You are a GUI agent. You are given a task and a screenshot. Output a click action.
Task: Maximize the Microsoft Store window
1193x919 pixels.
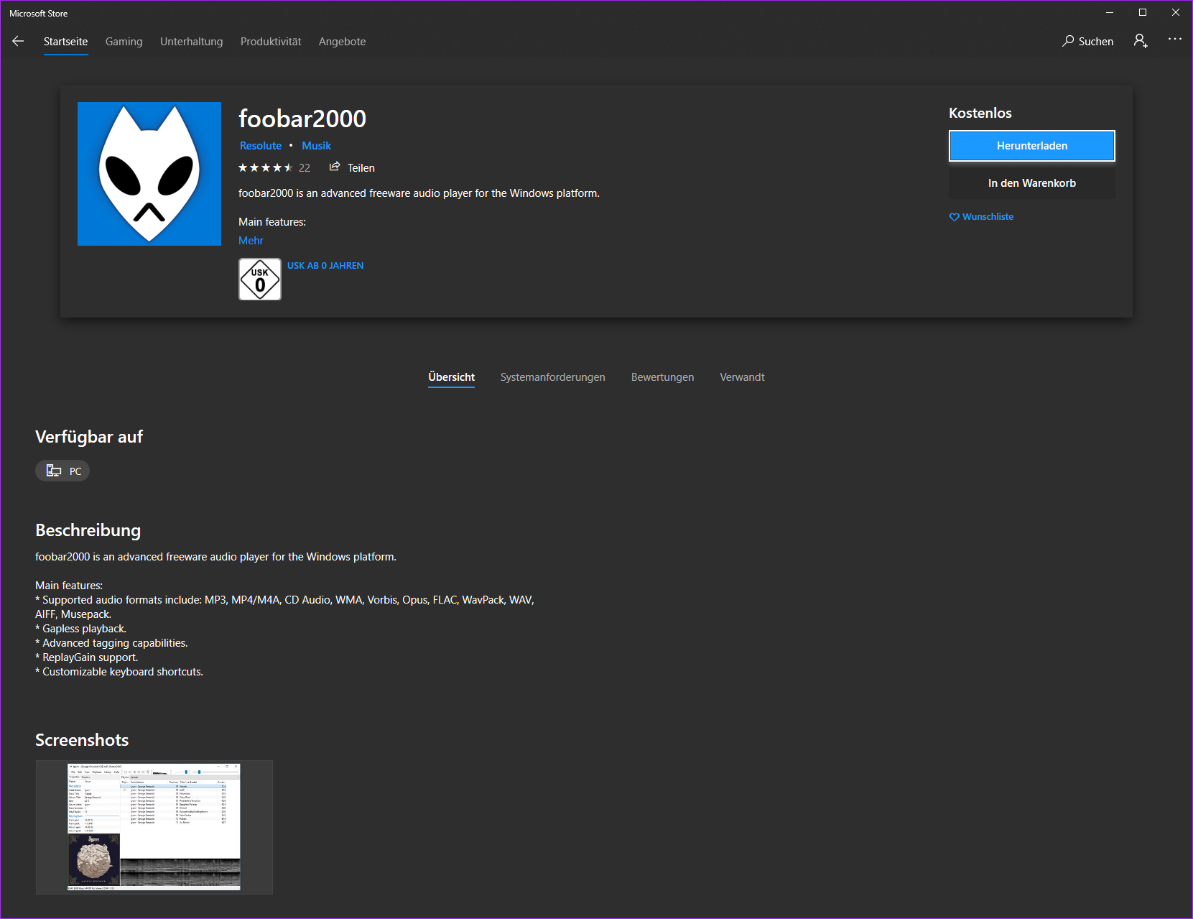pyautogui.click(x=1143, y=12)
